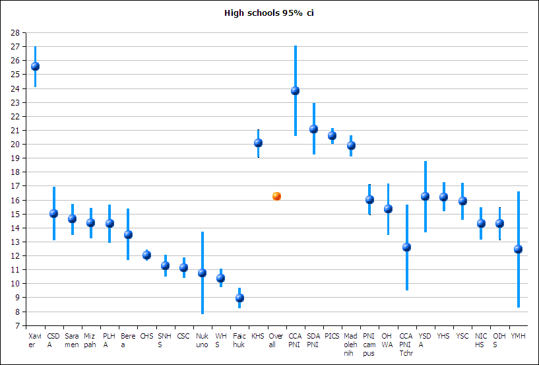Select the KHS data point marker

pyautogui.click(x=258, y=143)
